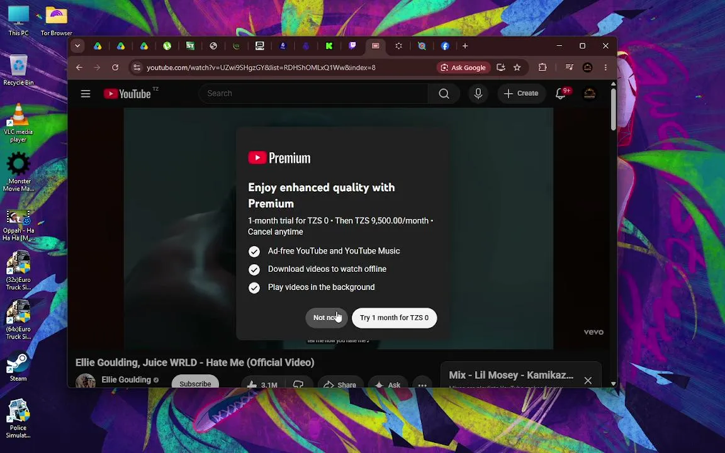Select Oppah - Ha Ha Ha video file
Viewport: 725px width, 453px height.
18,226
